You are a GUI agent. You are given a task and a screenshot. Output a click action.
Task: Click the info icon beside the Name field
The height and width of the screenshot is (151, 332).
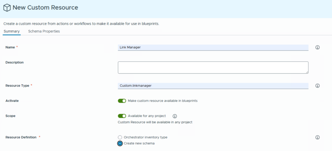(317, 48)
